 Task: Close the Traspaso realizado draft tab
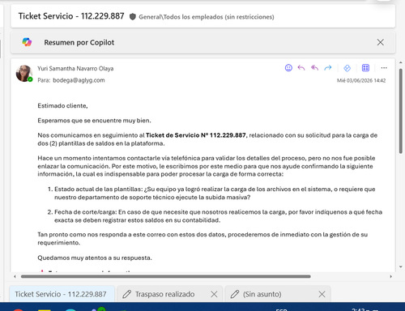214,294
